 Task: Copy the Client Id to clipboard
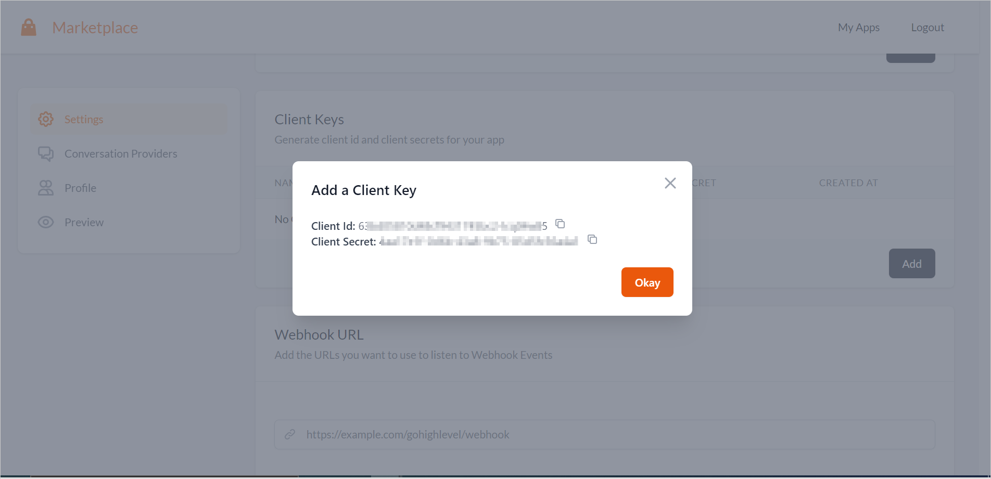tap(560, 224)
